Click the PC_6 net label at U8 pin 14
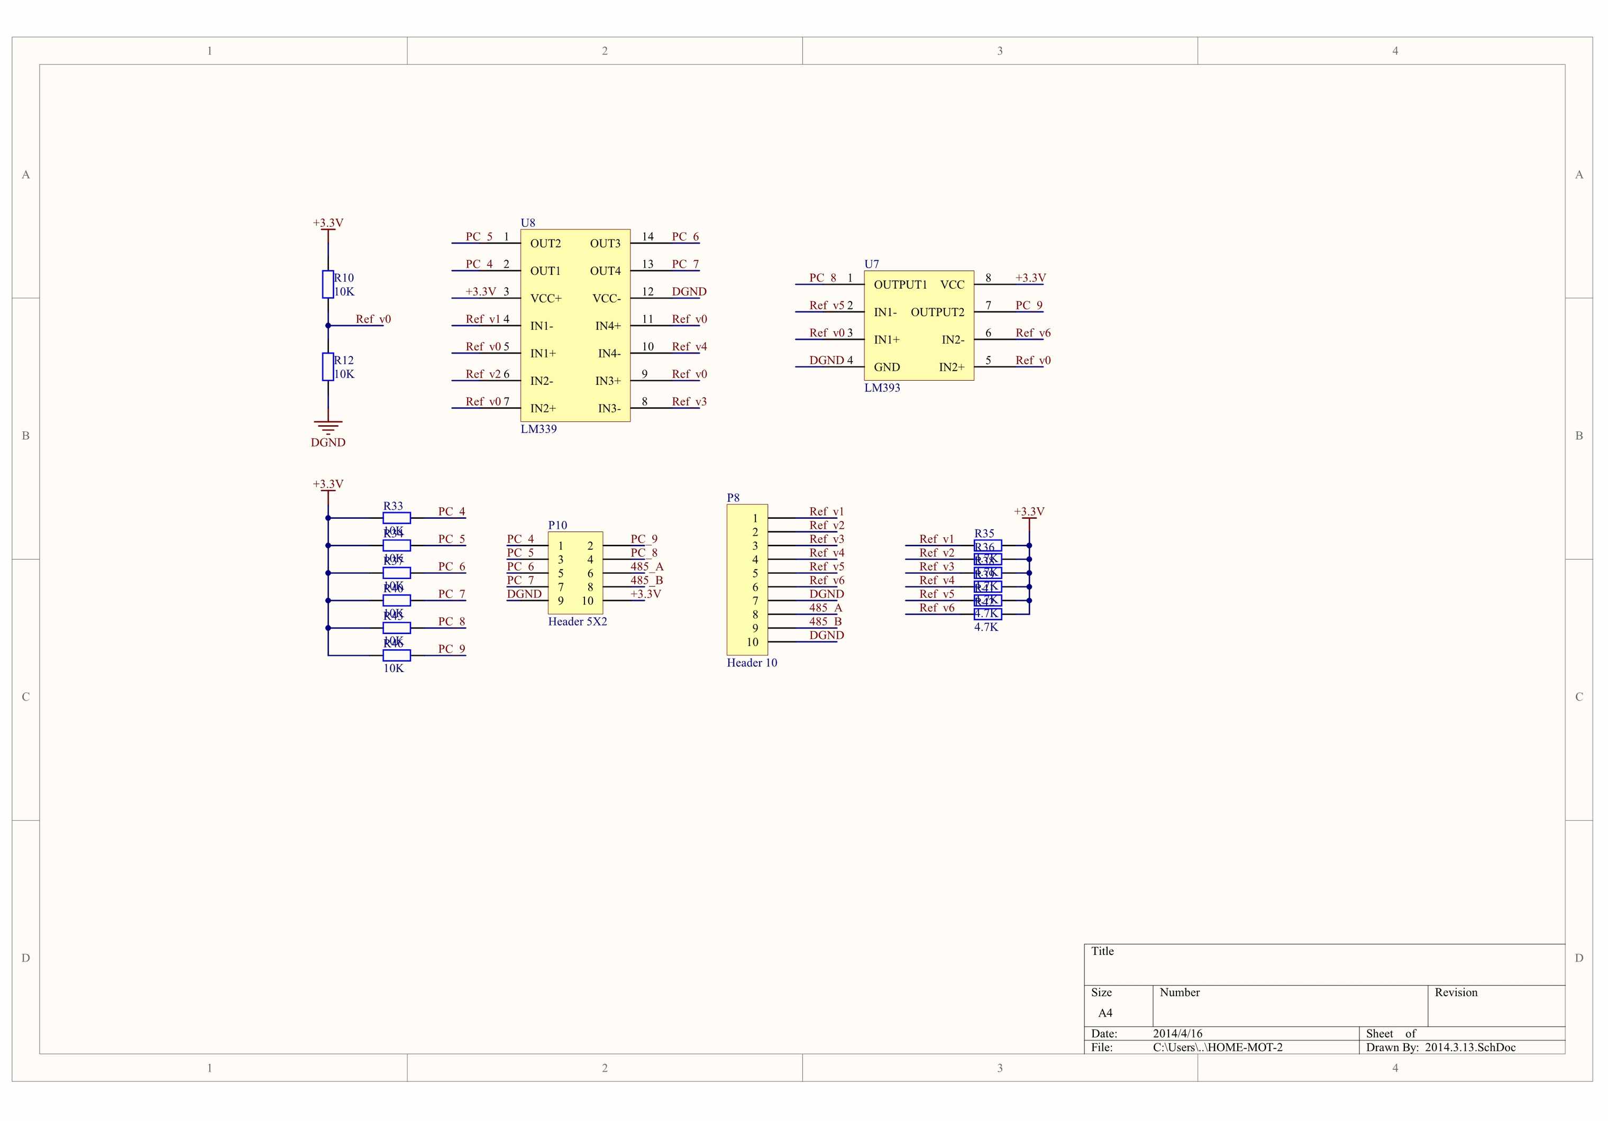1608x1121 pixels. pos(686,237)
